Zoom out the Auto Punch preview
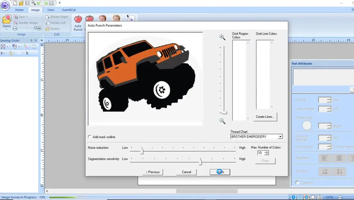Viewport: 354px width, 200px height. point(222,121)
